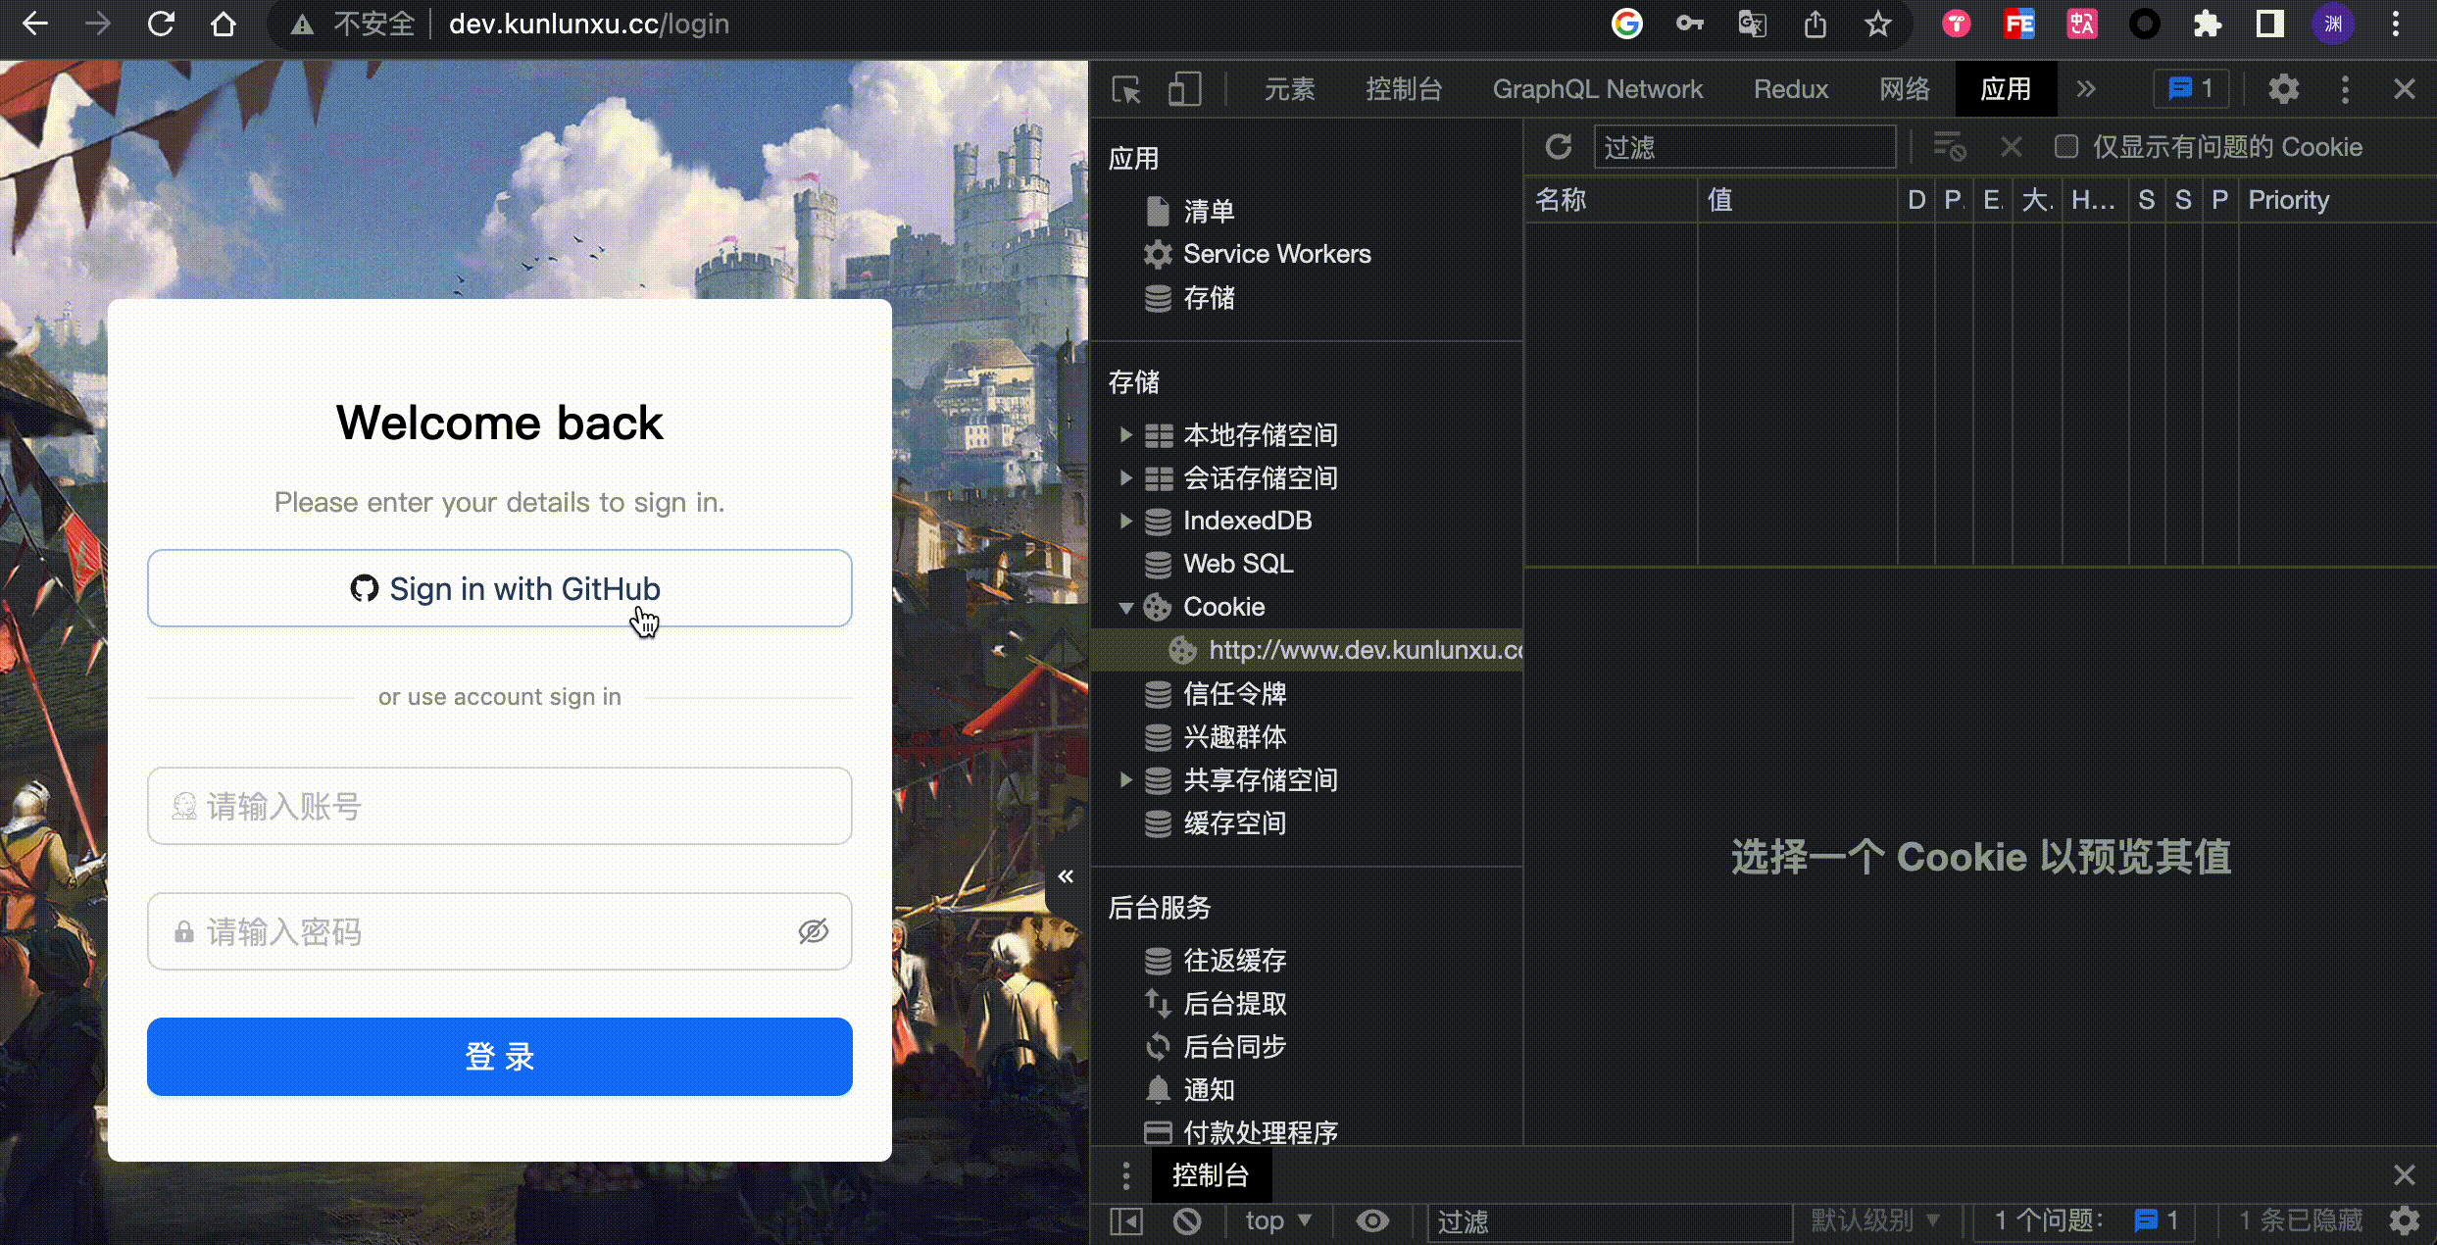Open the 后台提取 item
Screen dimensions: 2437x1245
tap(1234, 1004)
